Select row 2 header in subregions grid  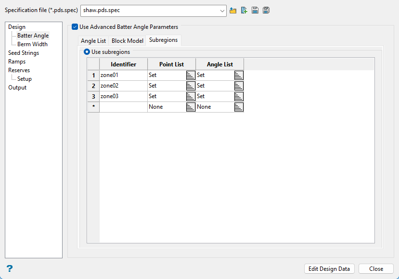click(x=93, y=86)
